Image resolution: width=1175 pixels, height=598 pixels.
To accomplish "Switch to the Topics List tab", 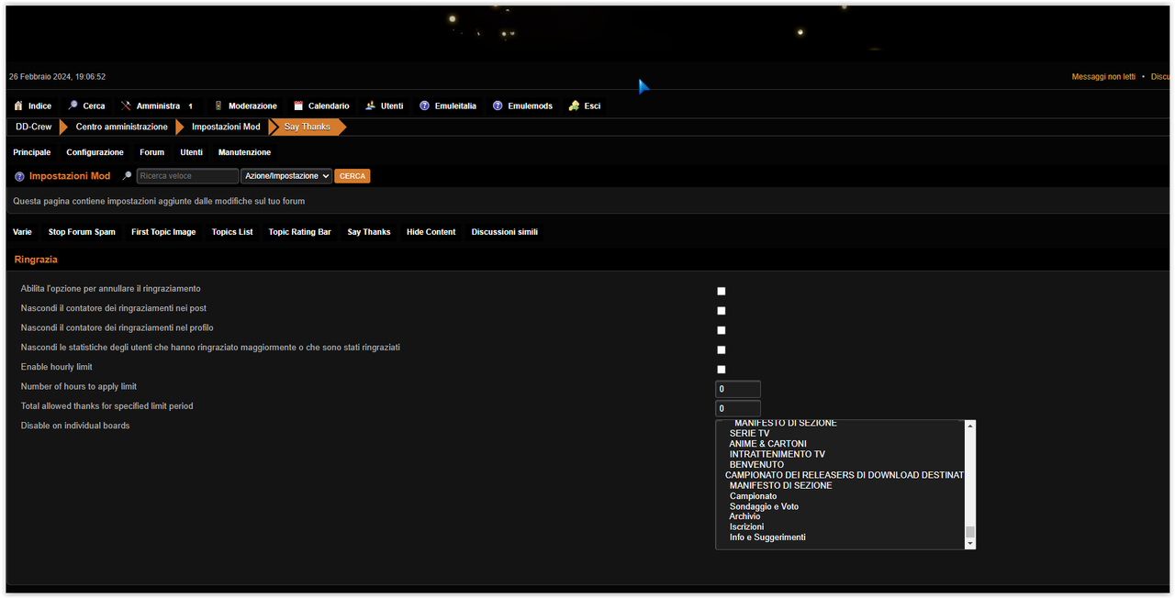I will point(232,232).
